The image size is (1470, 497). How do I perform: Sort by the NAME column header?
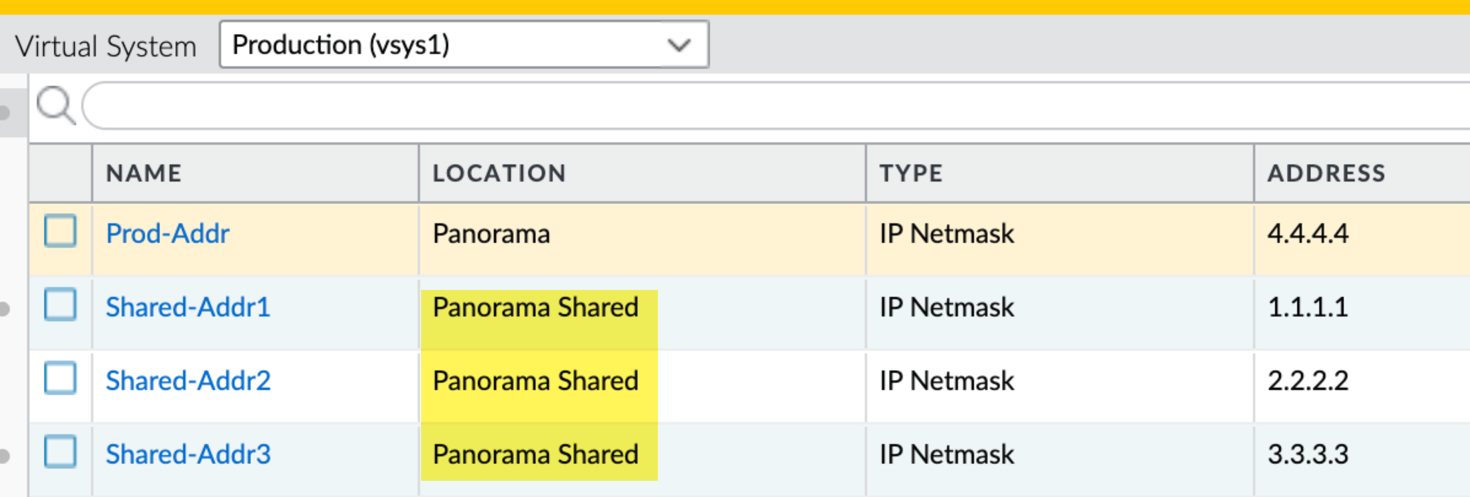tap(144, 173)
